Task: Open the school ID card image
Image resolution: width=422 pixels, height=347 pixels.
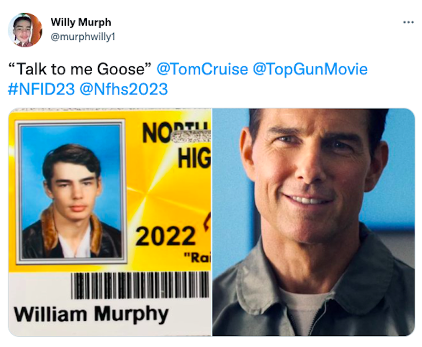Action: (109, 222)
